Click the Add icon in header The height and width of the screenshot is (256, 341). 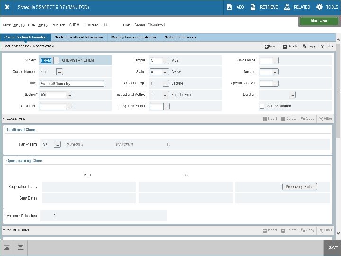pyautogui.click(x=229, y=7)
